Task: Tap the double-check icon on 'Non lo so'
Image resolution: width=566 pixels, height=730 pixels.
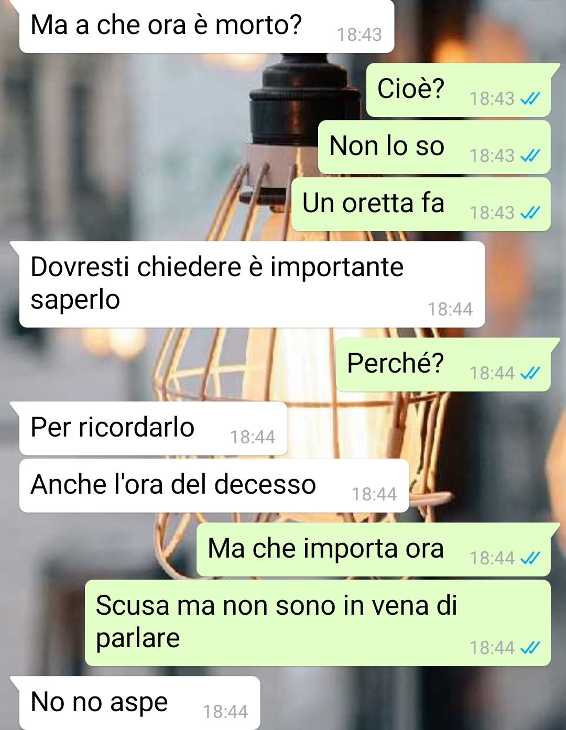Action: (x=530, y=156)
